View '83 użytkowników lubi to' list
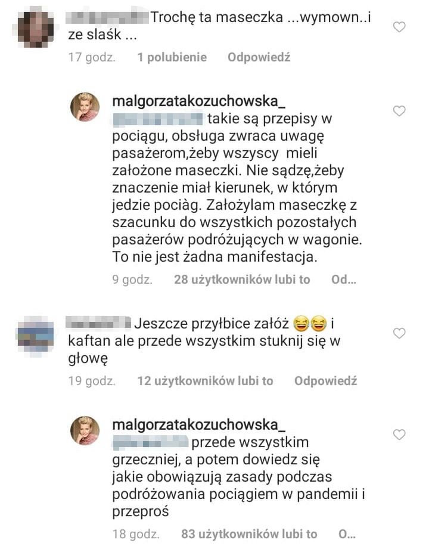The height and width of the screenshot is (549, 429). pyautogui.click(x=249, y=534)
